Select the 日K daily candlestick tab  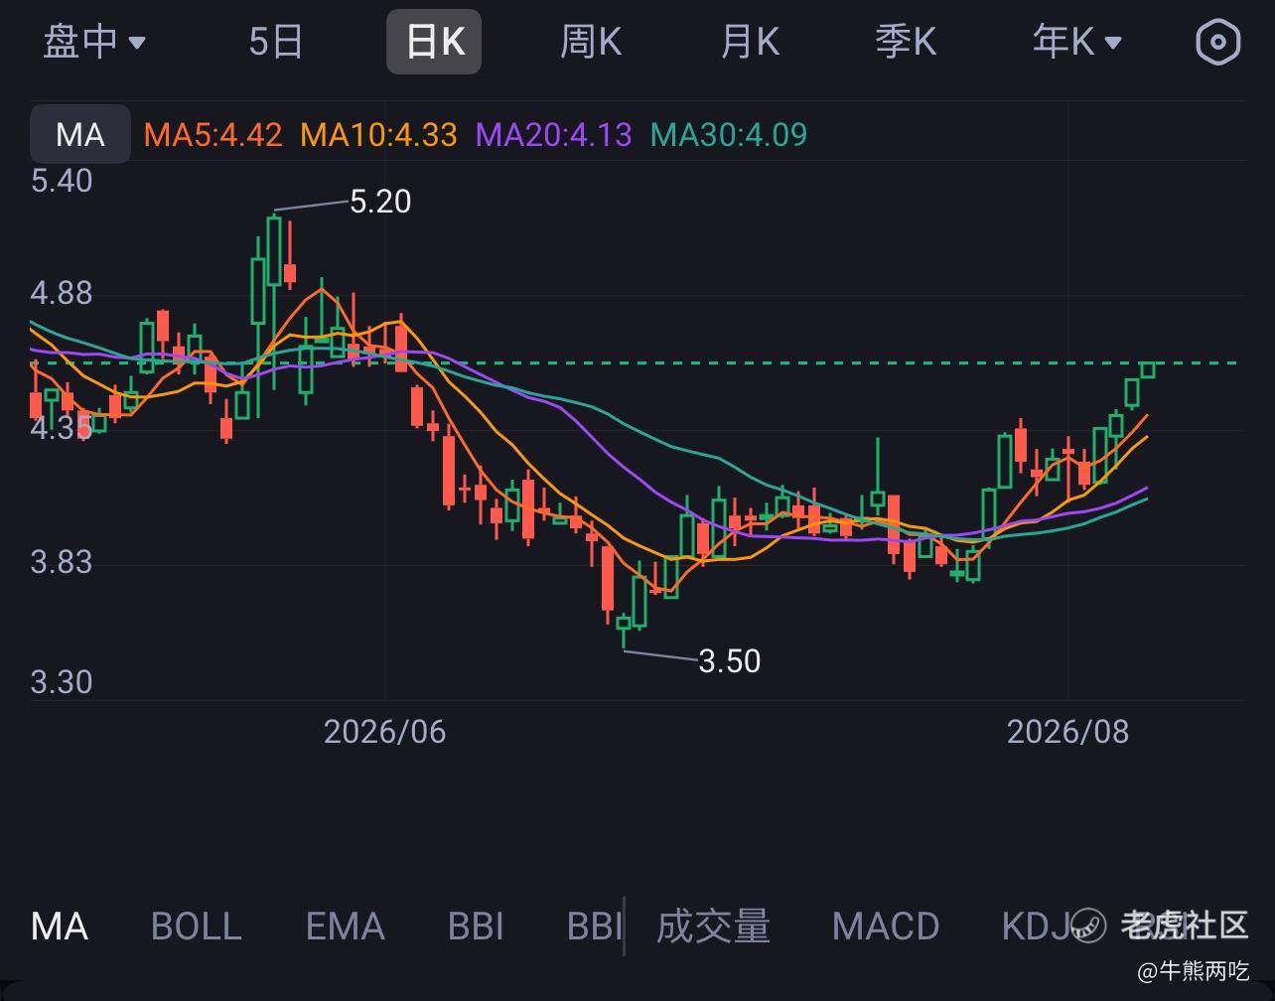[x=434, y=42]
